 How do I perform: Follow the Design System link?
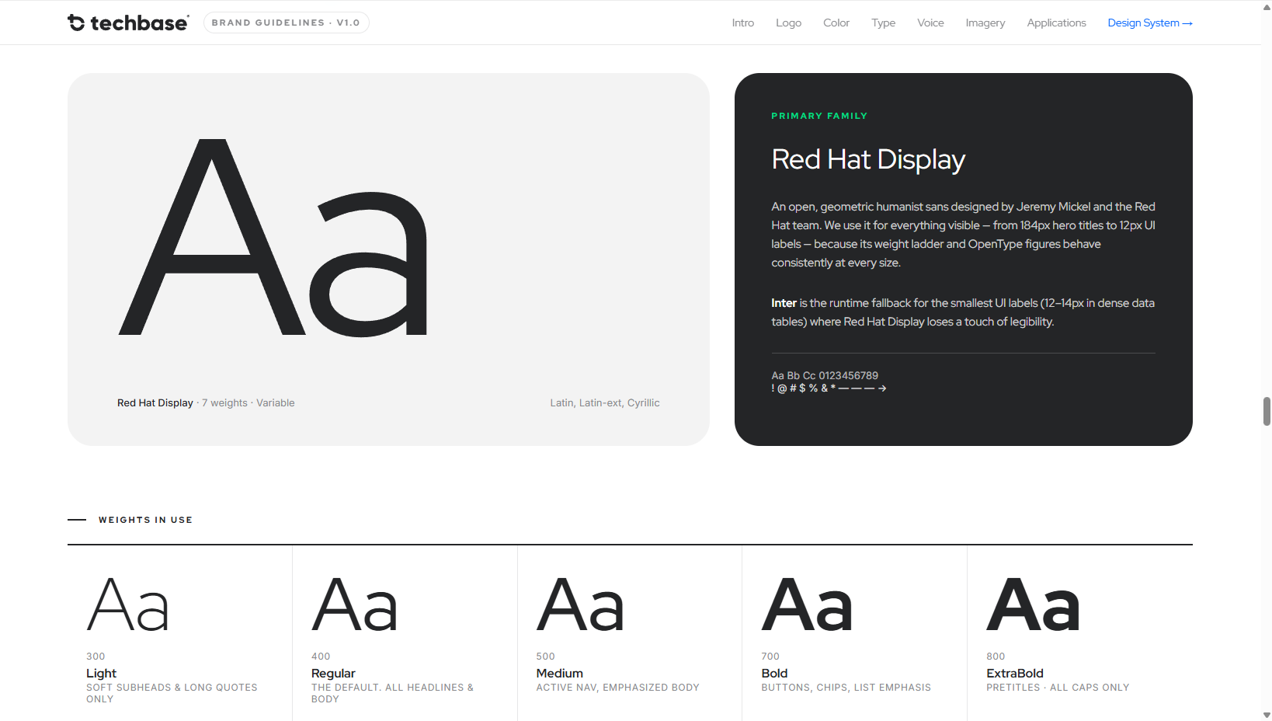(x=1149, y=23)
